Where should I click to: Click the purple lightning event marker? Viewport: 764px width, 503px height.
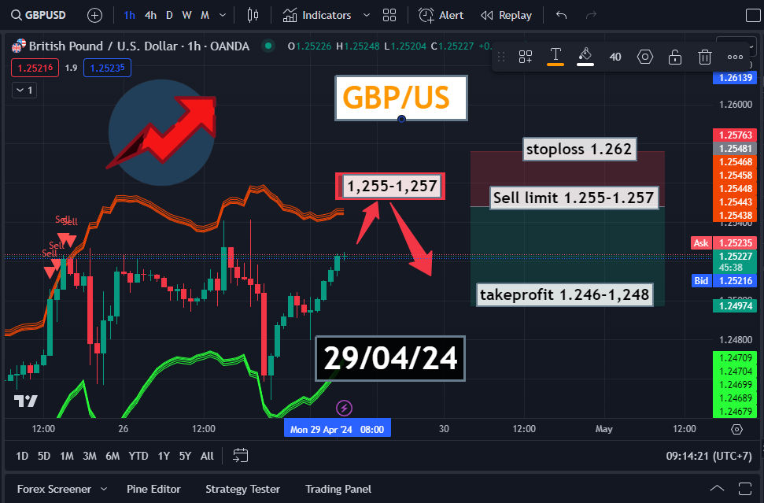point(344,408)
